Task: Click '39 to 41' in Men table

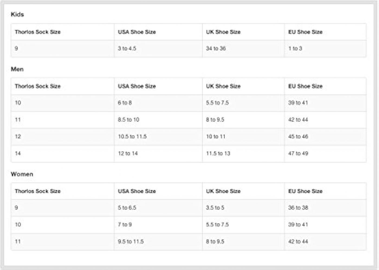Action: (x=298, y=103)
